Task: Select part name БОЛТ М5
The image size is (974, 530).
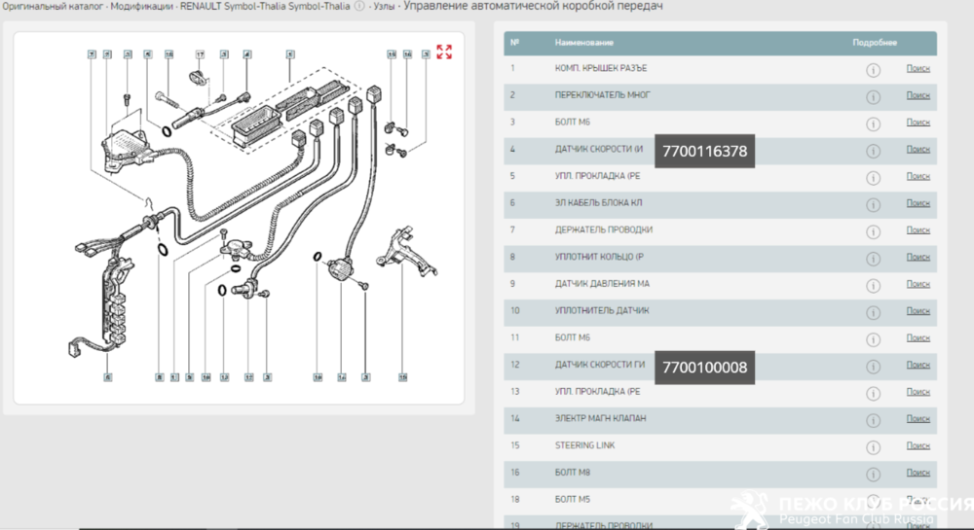Action: click(x=572, y=499)
